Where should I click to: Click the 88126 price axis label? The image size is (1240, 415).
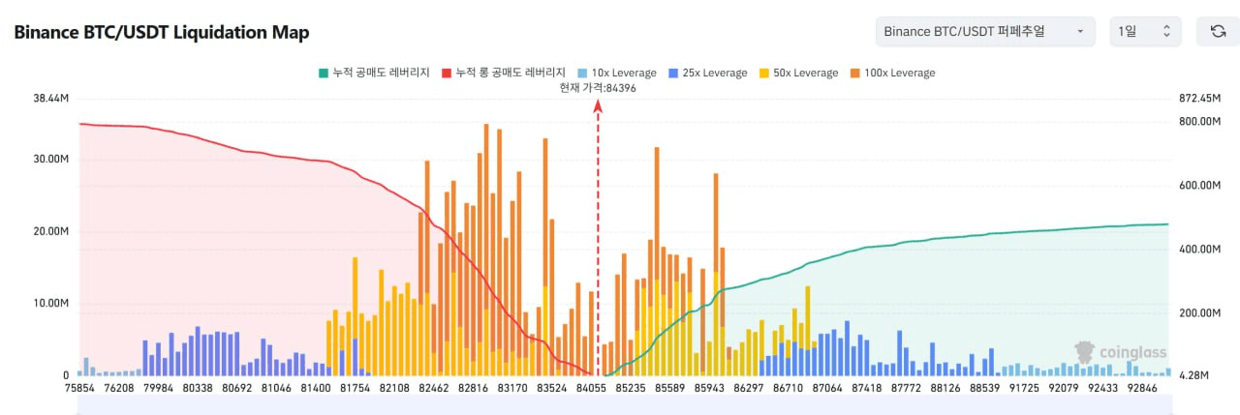point(945,388)
